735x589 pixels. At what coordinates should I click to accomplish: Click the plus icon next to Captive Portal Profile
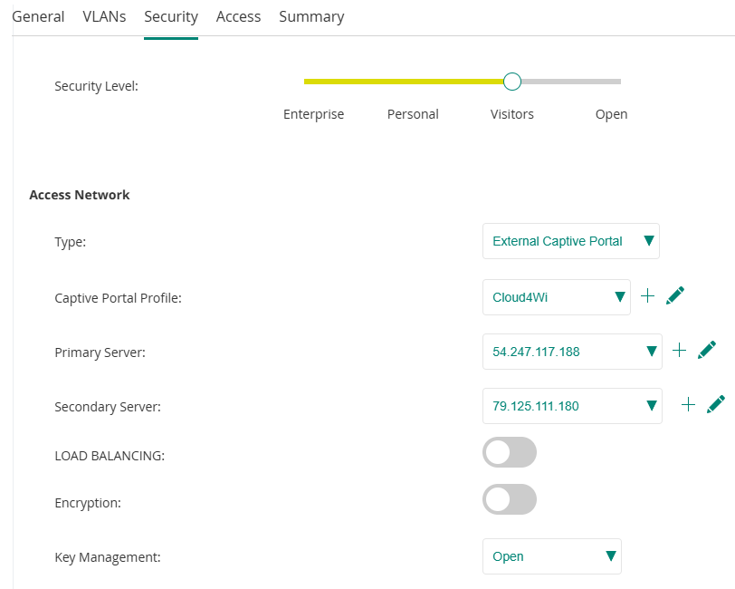pos(647,296)
